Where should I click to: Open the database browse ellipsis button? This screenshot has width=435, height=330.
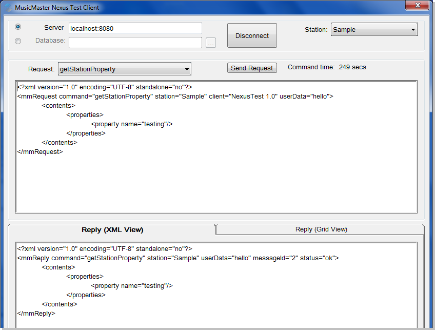[x=211, y=43]
